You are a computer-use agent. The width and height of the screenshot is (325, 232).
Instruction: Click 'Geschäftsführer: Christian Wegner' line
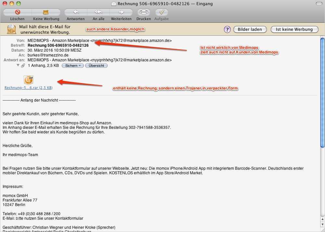[x=59, y=227]
